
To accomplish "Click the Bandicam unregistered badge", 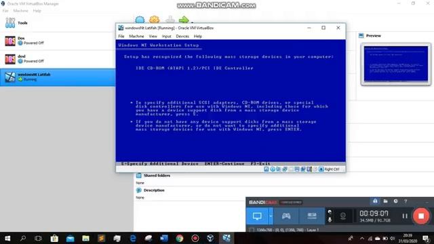I will coord(291,202).
